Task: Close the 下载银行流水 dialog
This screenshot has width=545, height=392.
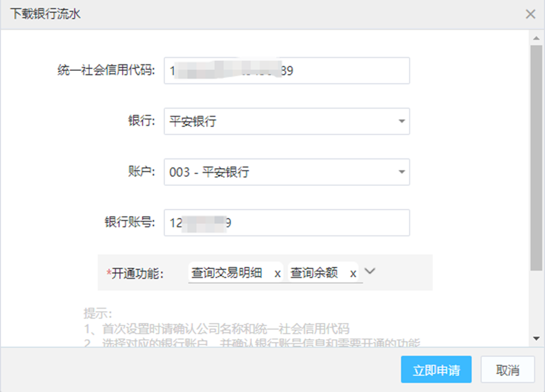Action: [x=530, y=14]
